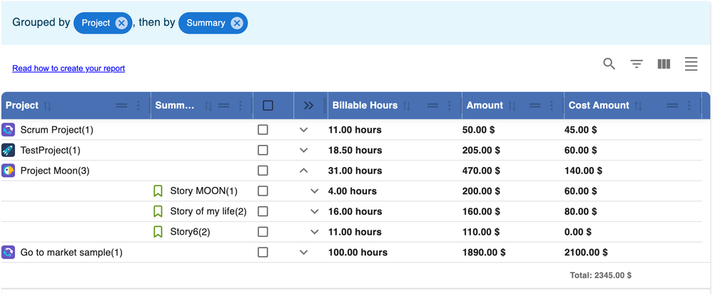The height and width of the screenshot is (294, 713).
Task: Open the column chooser icon
Action: [664, 64]
